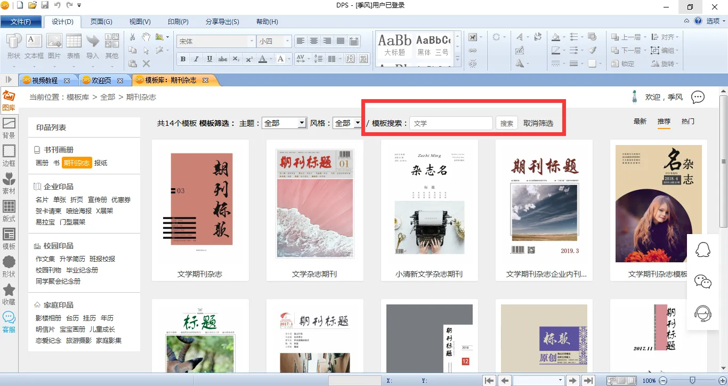728x386 pixels.
Task: Click the WeChat icon on right panel
Action: pyautogui.click(x=703, y=282)
